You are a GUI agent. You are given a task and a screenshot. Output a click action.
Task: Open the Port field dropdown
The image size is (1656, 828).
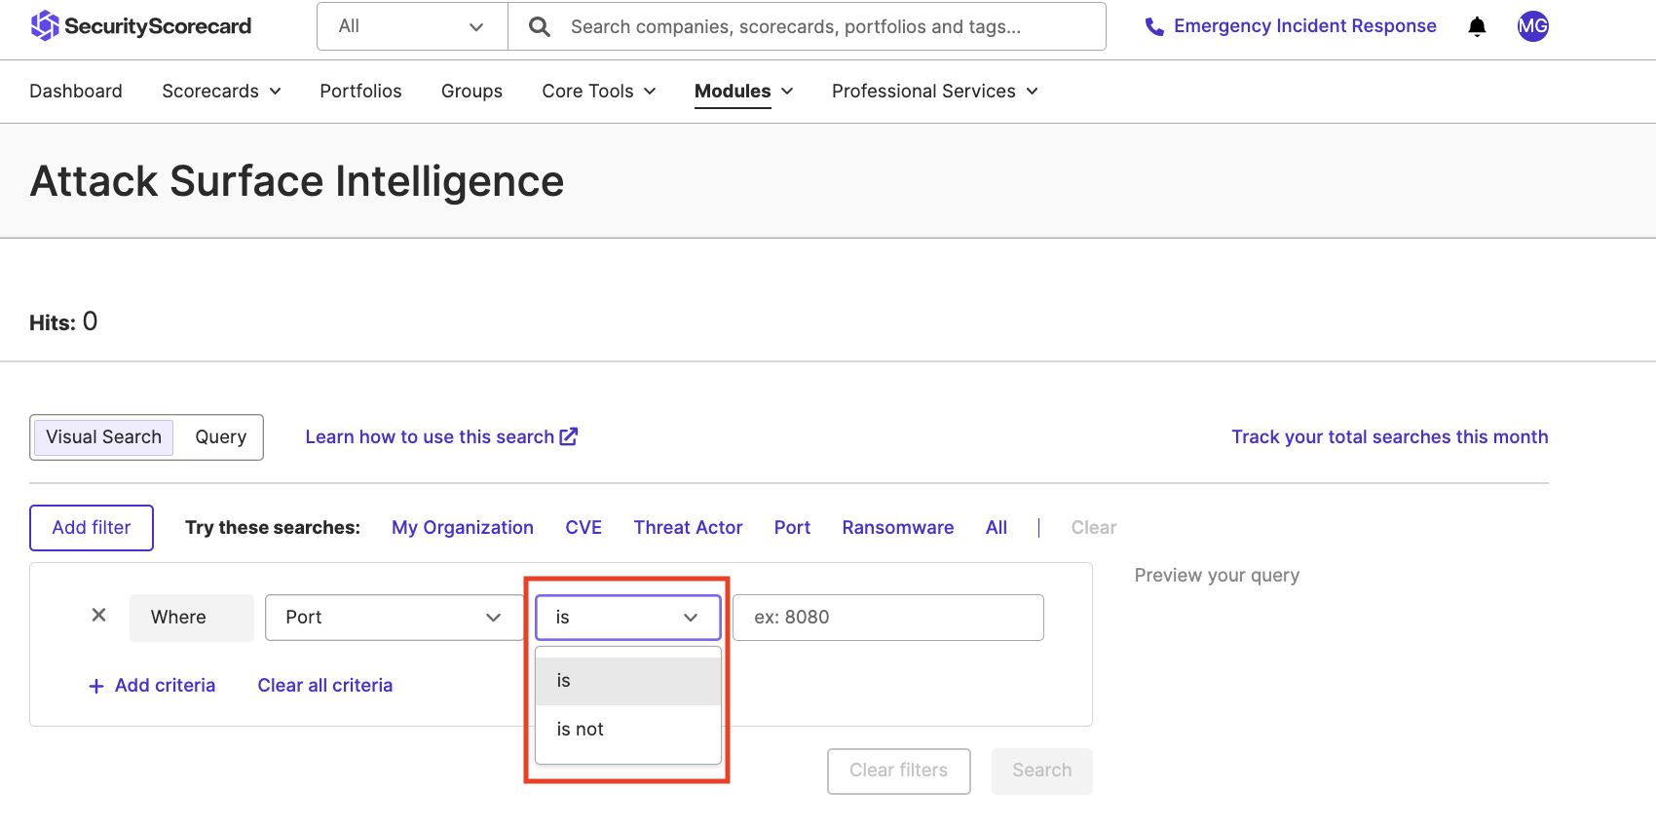coord(394,618)
